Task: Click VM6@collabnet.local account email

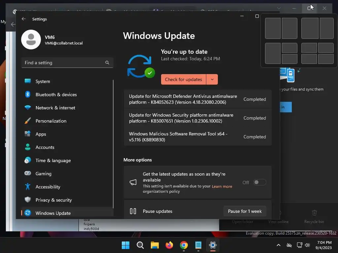Action: click(x=64, y=43)
